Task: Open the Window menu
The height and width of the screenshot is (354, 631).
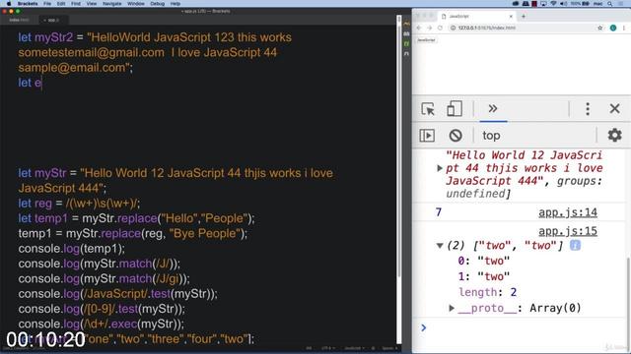Action: (136, 4)
